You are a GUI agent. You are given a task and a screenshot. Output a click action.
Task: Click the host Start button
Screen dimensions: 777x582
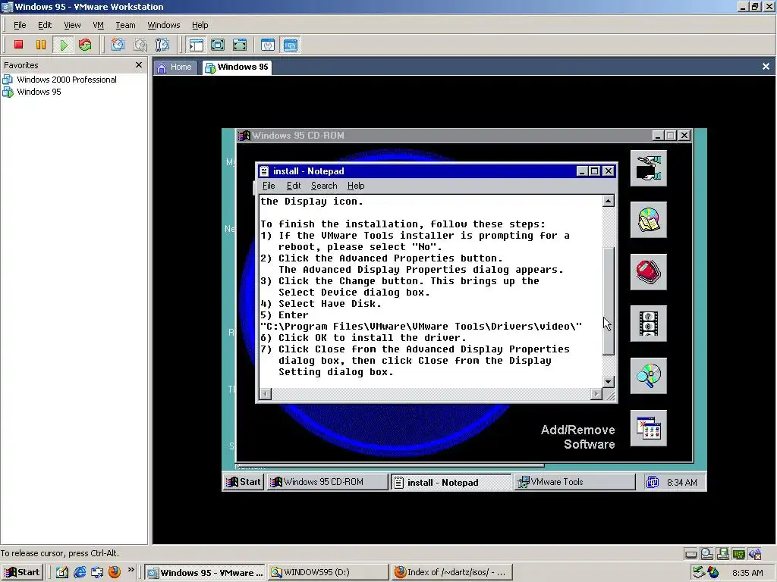coord(22,573)
